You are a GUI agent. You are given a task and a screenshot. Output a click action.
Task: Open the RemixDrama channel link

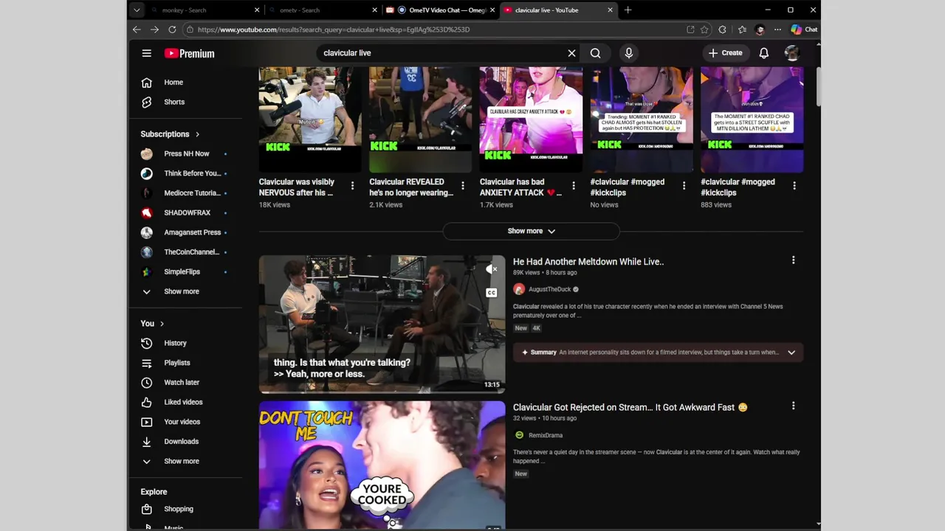(x=546, y=436)
